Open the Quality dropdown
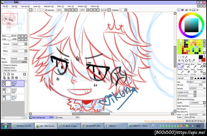This screenshot has width=207, height=136. pos(197,103)
